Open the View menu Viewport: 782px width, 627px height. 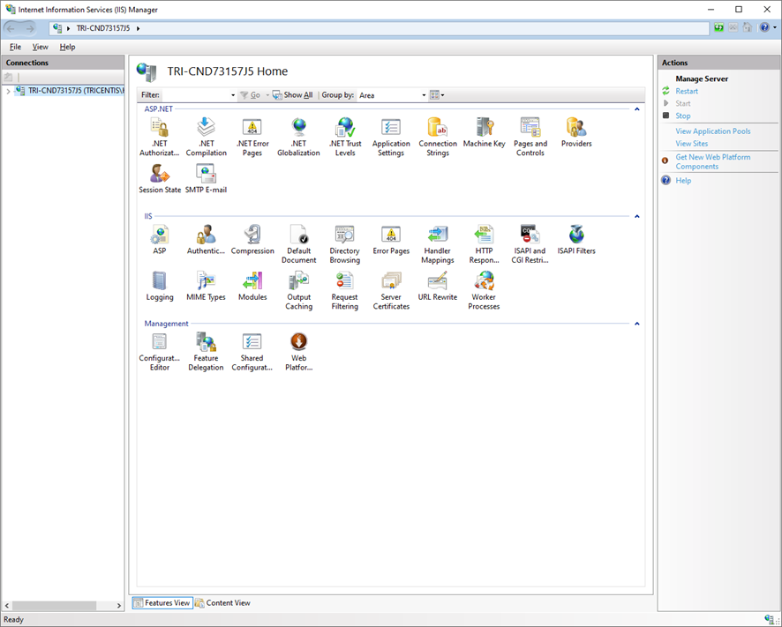click(39, 46)
